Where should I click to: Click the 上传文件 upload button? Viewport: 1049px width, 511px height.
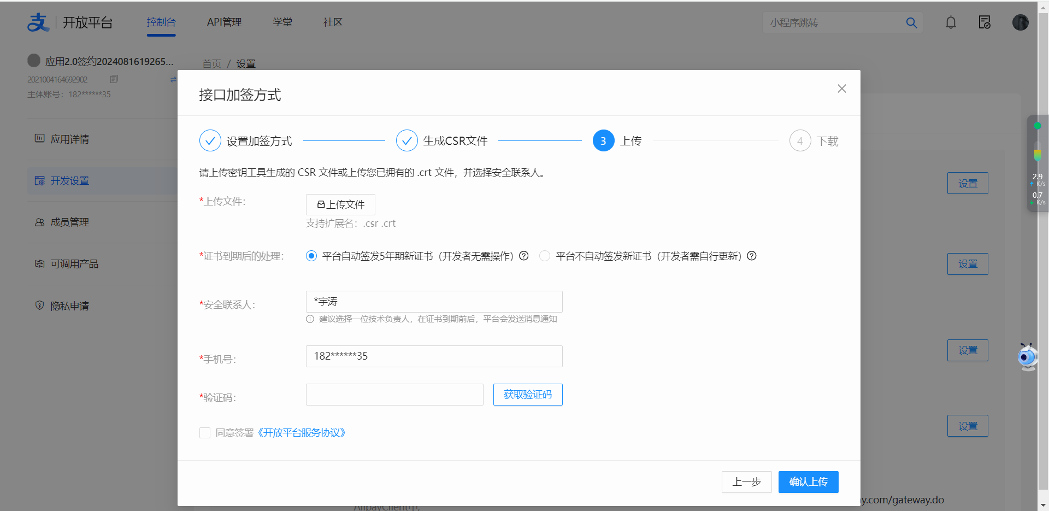click(x=340, y=204)
